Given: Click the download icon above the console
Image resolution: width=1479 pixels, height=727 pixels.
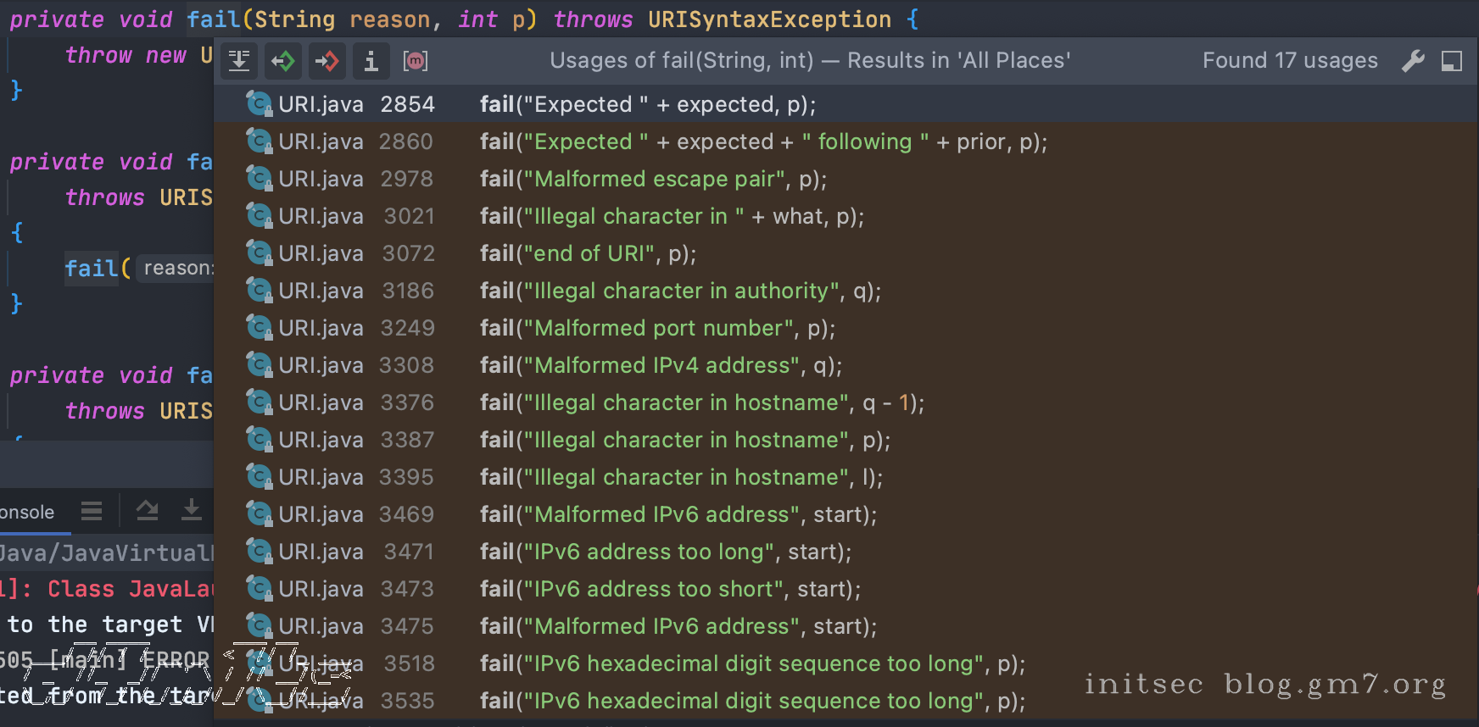Looking at the screenshot, I should pyautogui.click(x=191, y=511).
